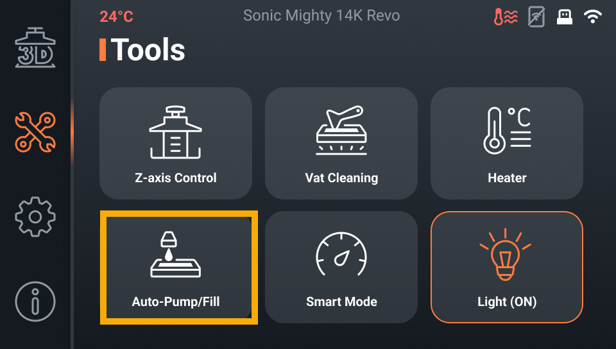Open Heater tool by its label
Screen dimensions: 616x349
[x=506, y=178]
